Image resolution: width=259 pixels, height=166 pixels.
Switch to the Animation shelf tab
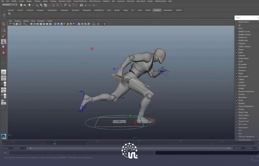[64, 10]
